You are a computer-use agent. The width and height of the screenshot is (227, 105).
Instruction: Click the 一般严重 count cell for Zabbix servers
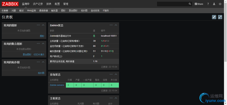tap(88, 85)
